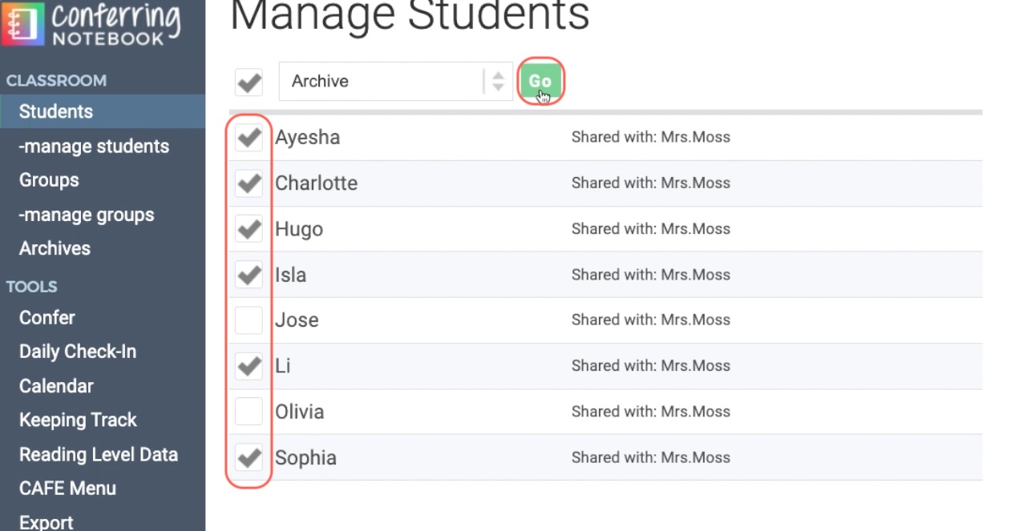
Task: Uncheck the checkbox beside Hugo
Action: click(249, 229)
